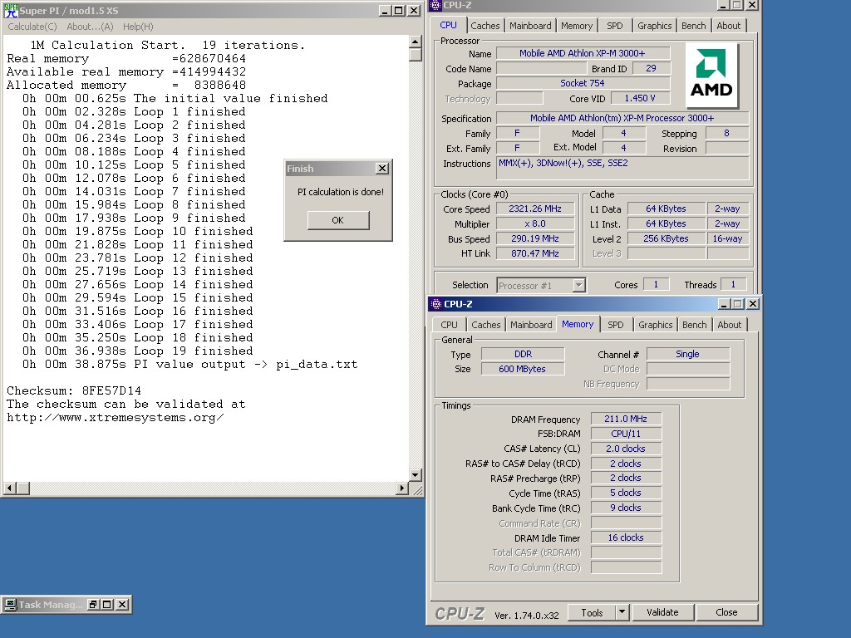Screen dimensions: 851x638
Task: Switch to About tab in upper CPU-Z window
Action: (x=728, y=26)
